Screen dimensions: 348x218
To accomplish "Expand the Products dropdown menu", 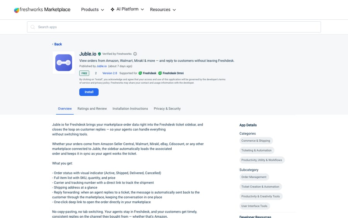I will (92, 10).
